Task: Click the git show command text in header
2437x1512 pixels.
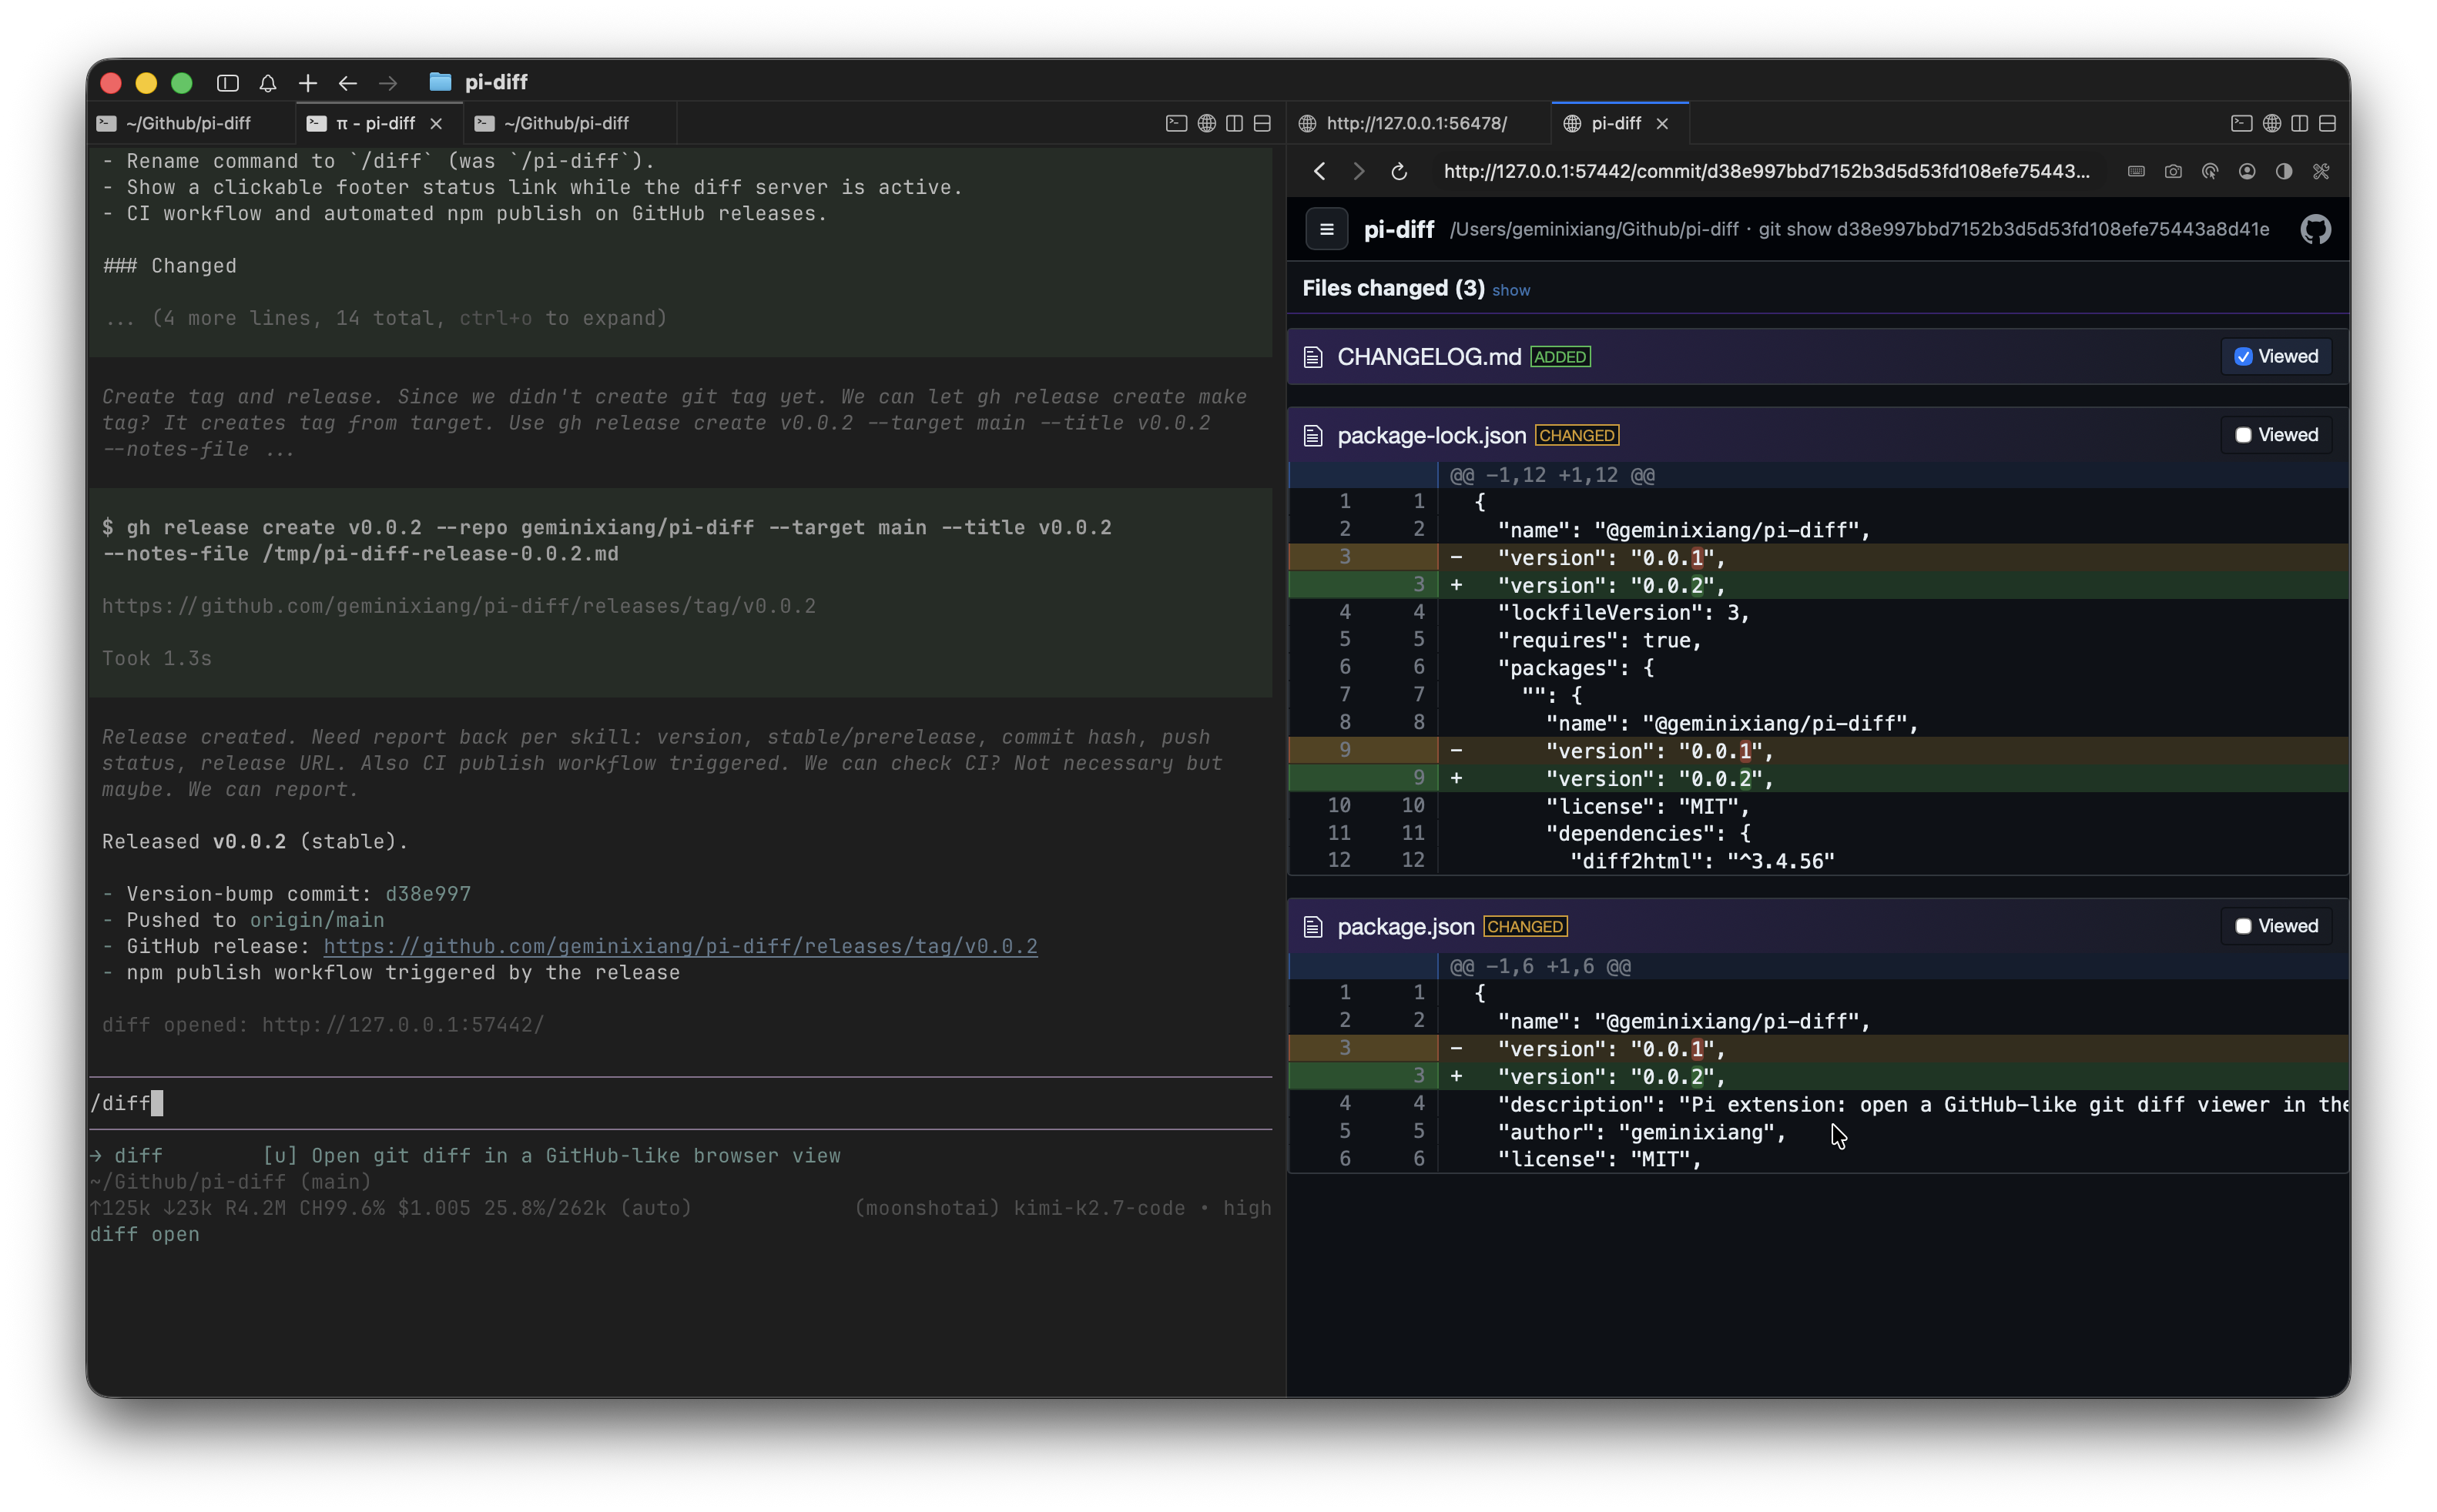Action: [2013, 229]
